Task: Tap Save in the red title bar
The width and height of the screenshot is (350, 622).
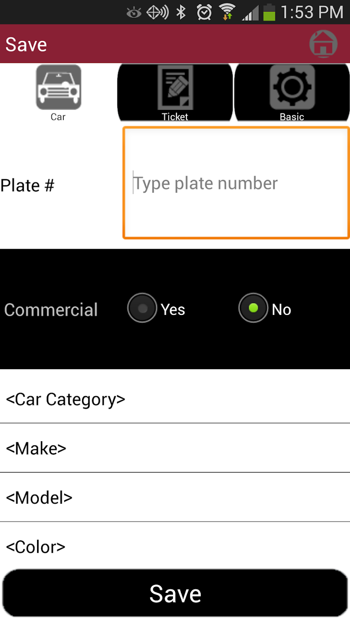Action: (x=26, y=45)
